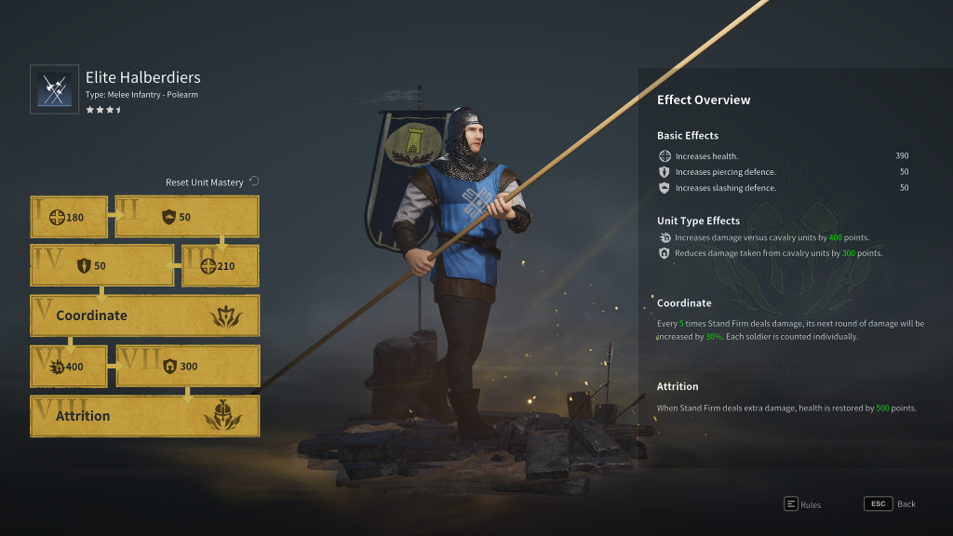Select mastery node II slashing defence 50
The width and height of the screenshot is (953, 536).
187,216
